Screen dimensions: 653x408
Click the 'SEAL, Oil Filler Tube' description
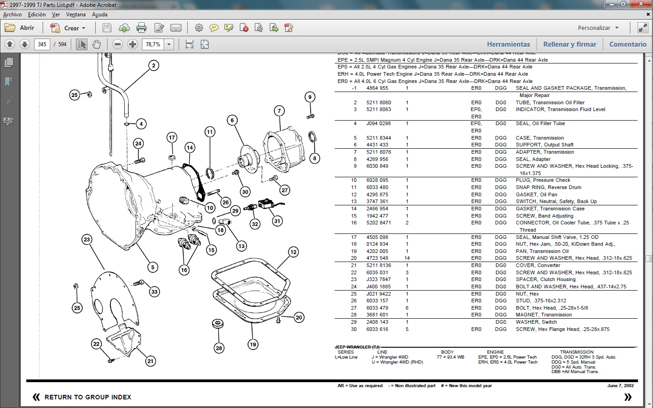540,123
